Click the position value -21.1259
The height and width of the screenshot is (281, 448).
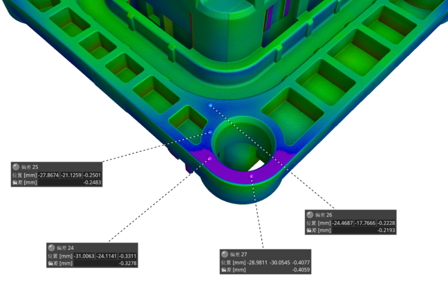tap(71, 175)
